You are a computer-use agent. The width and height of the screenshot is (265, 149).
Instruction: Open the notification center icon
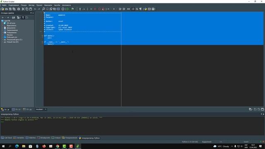pos(260,146)
